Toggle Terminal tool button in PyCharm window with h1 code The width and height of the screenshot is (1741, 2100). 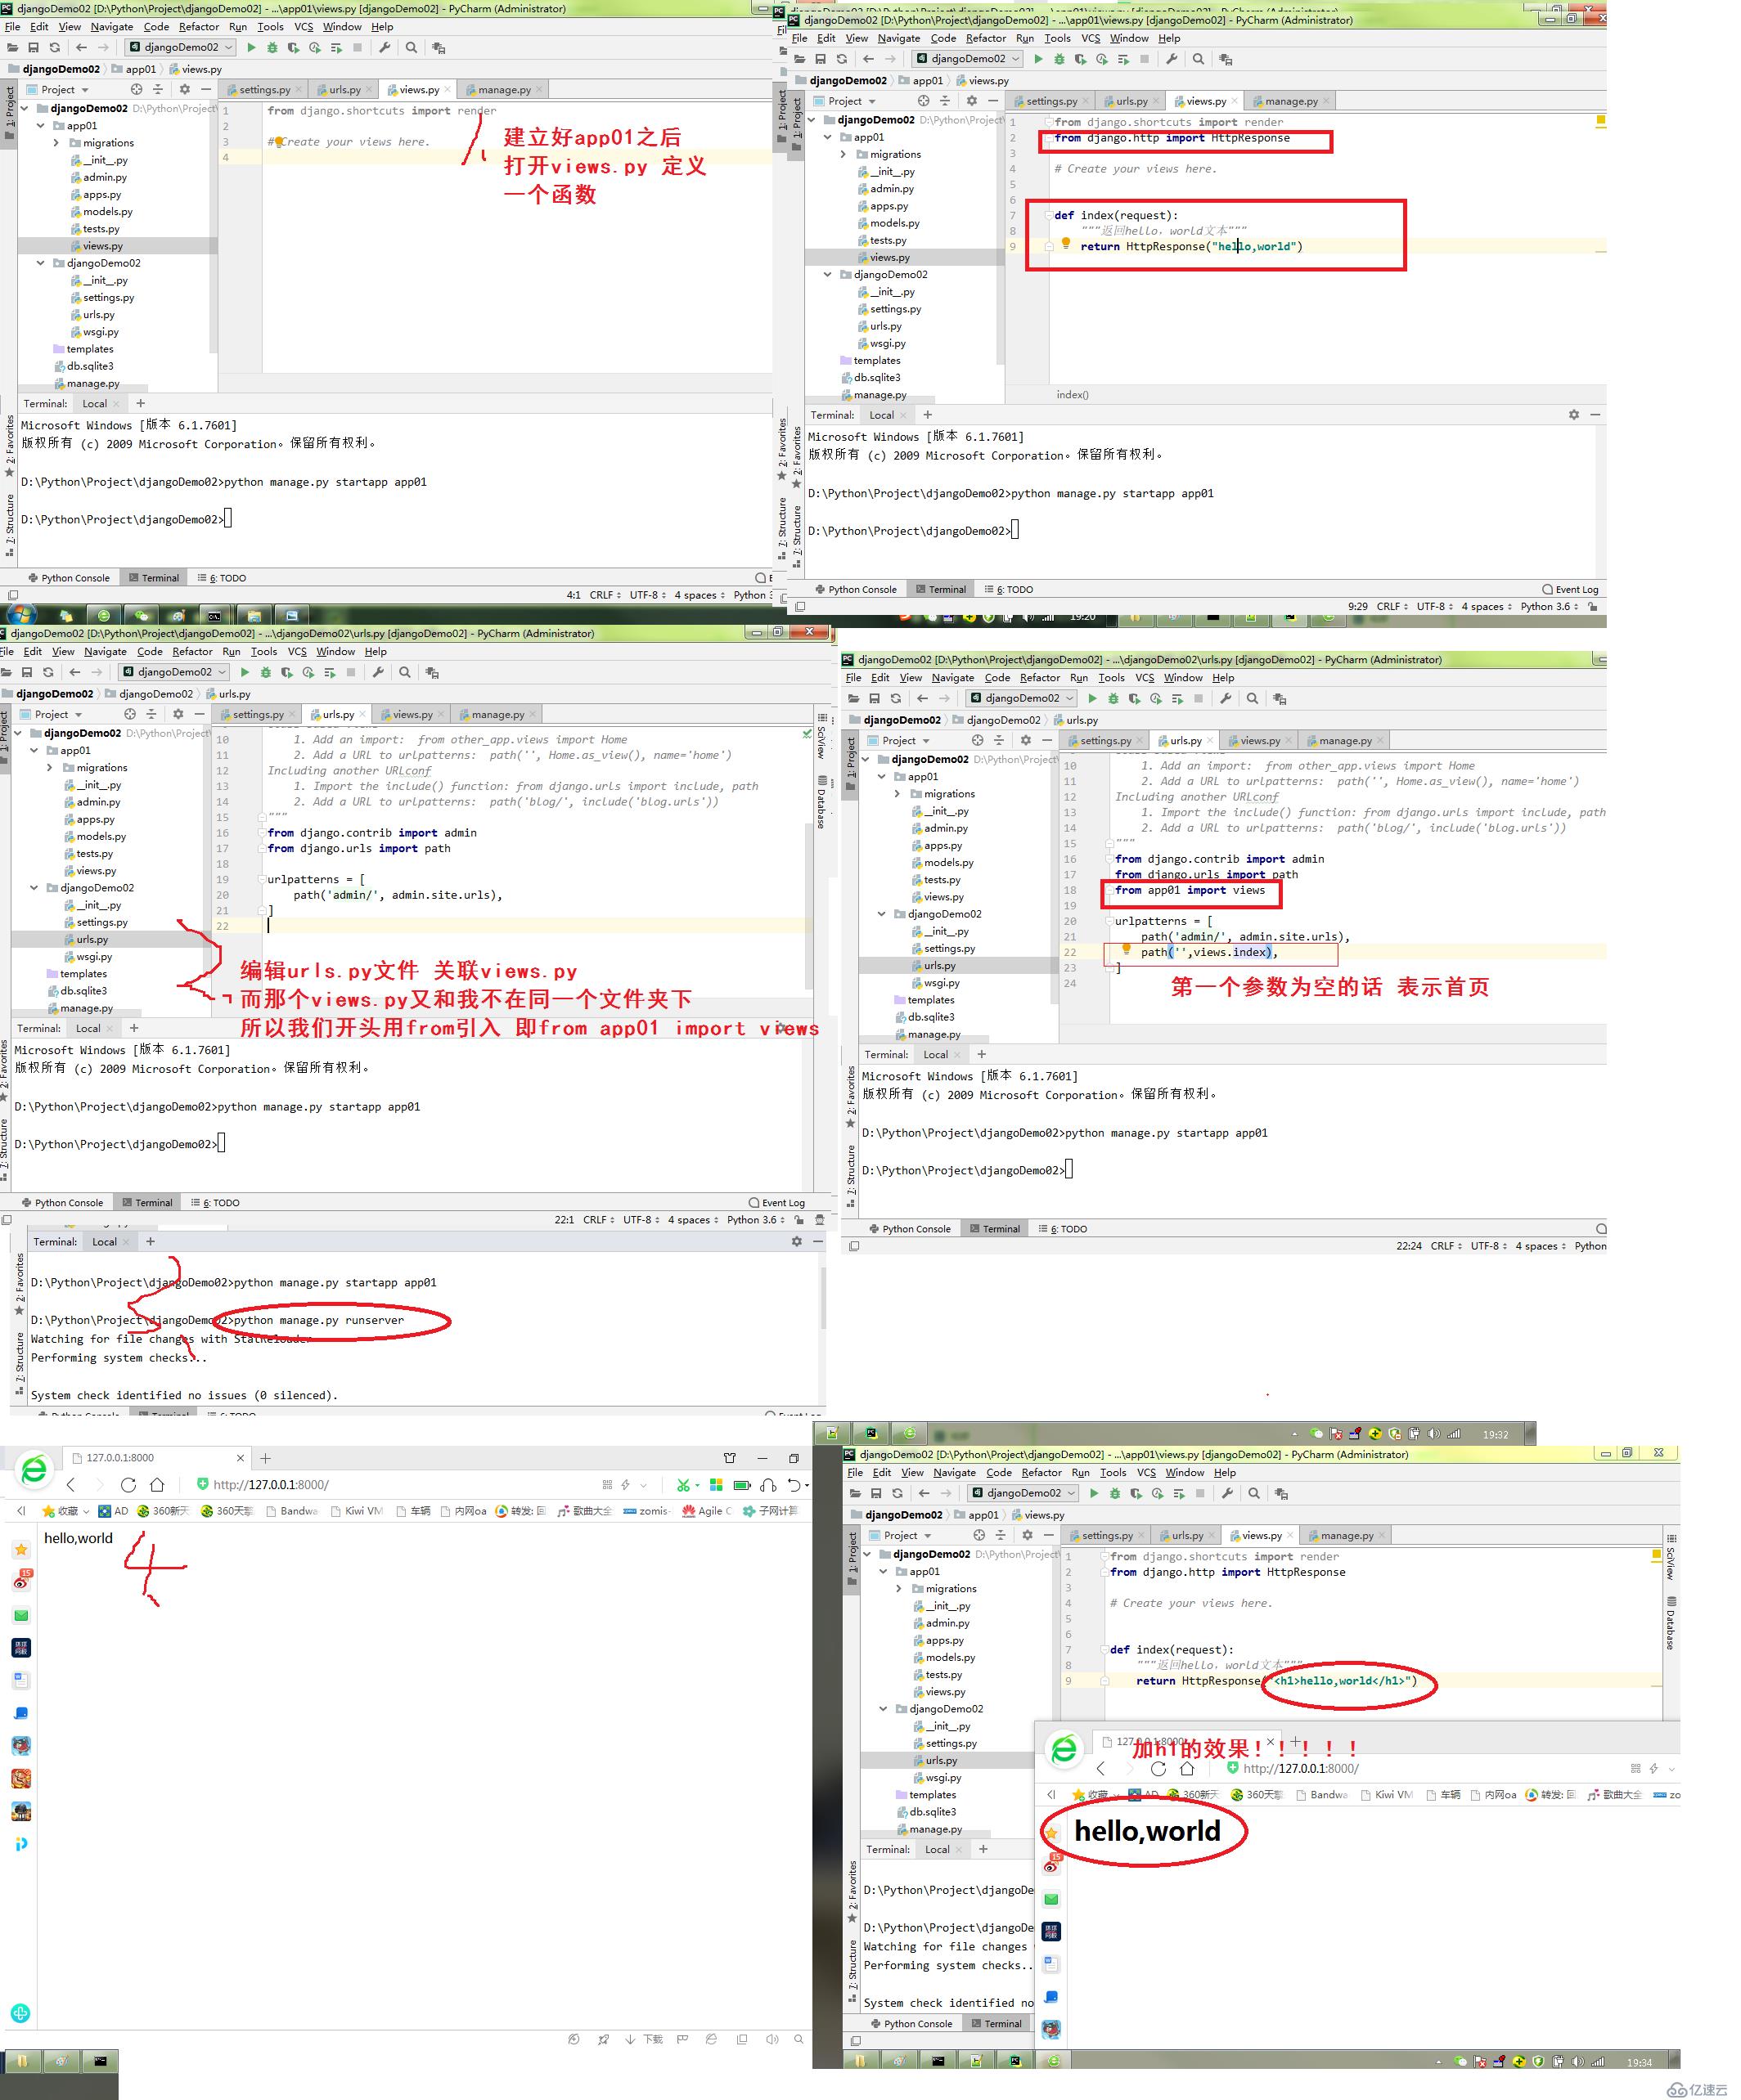click(996, 2023)
